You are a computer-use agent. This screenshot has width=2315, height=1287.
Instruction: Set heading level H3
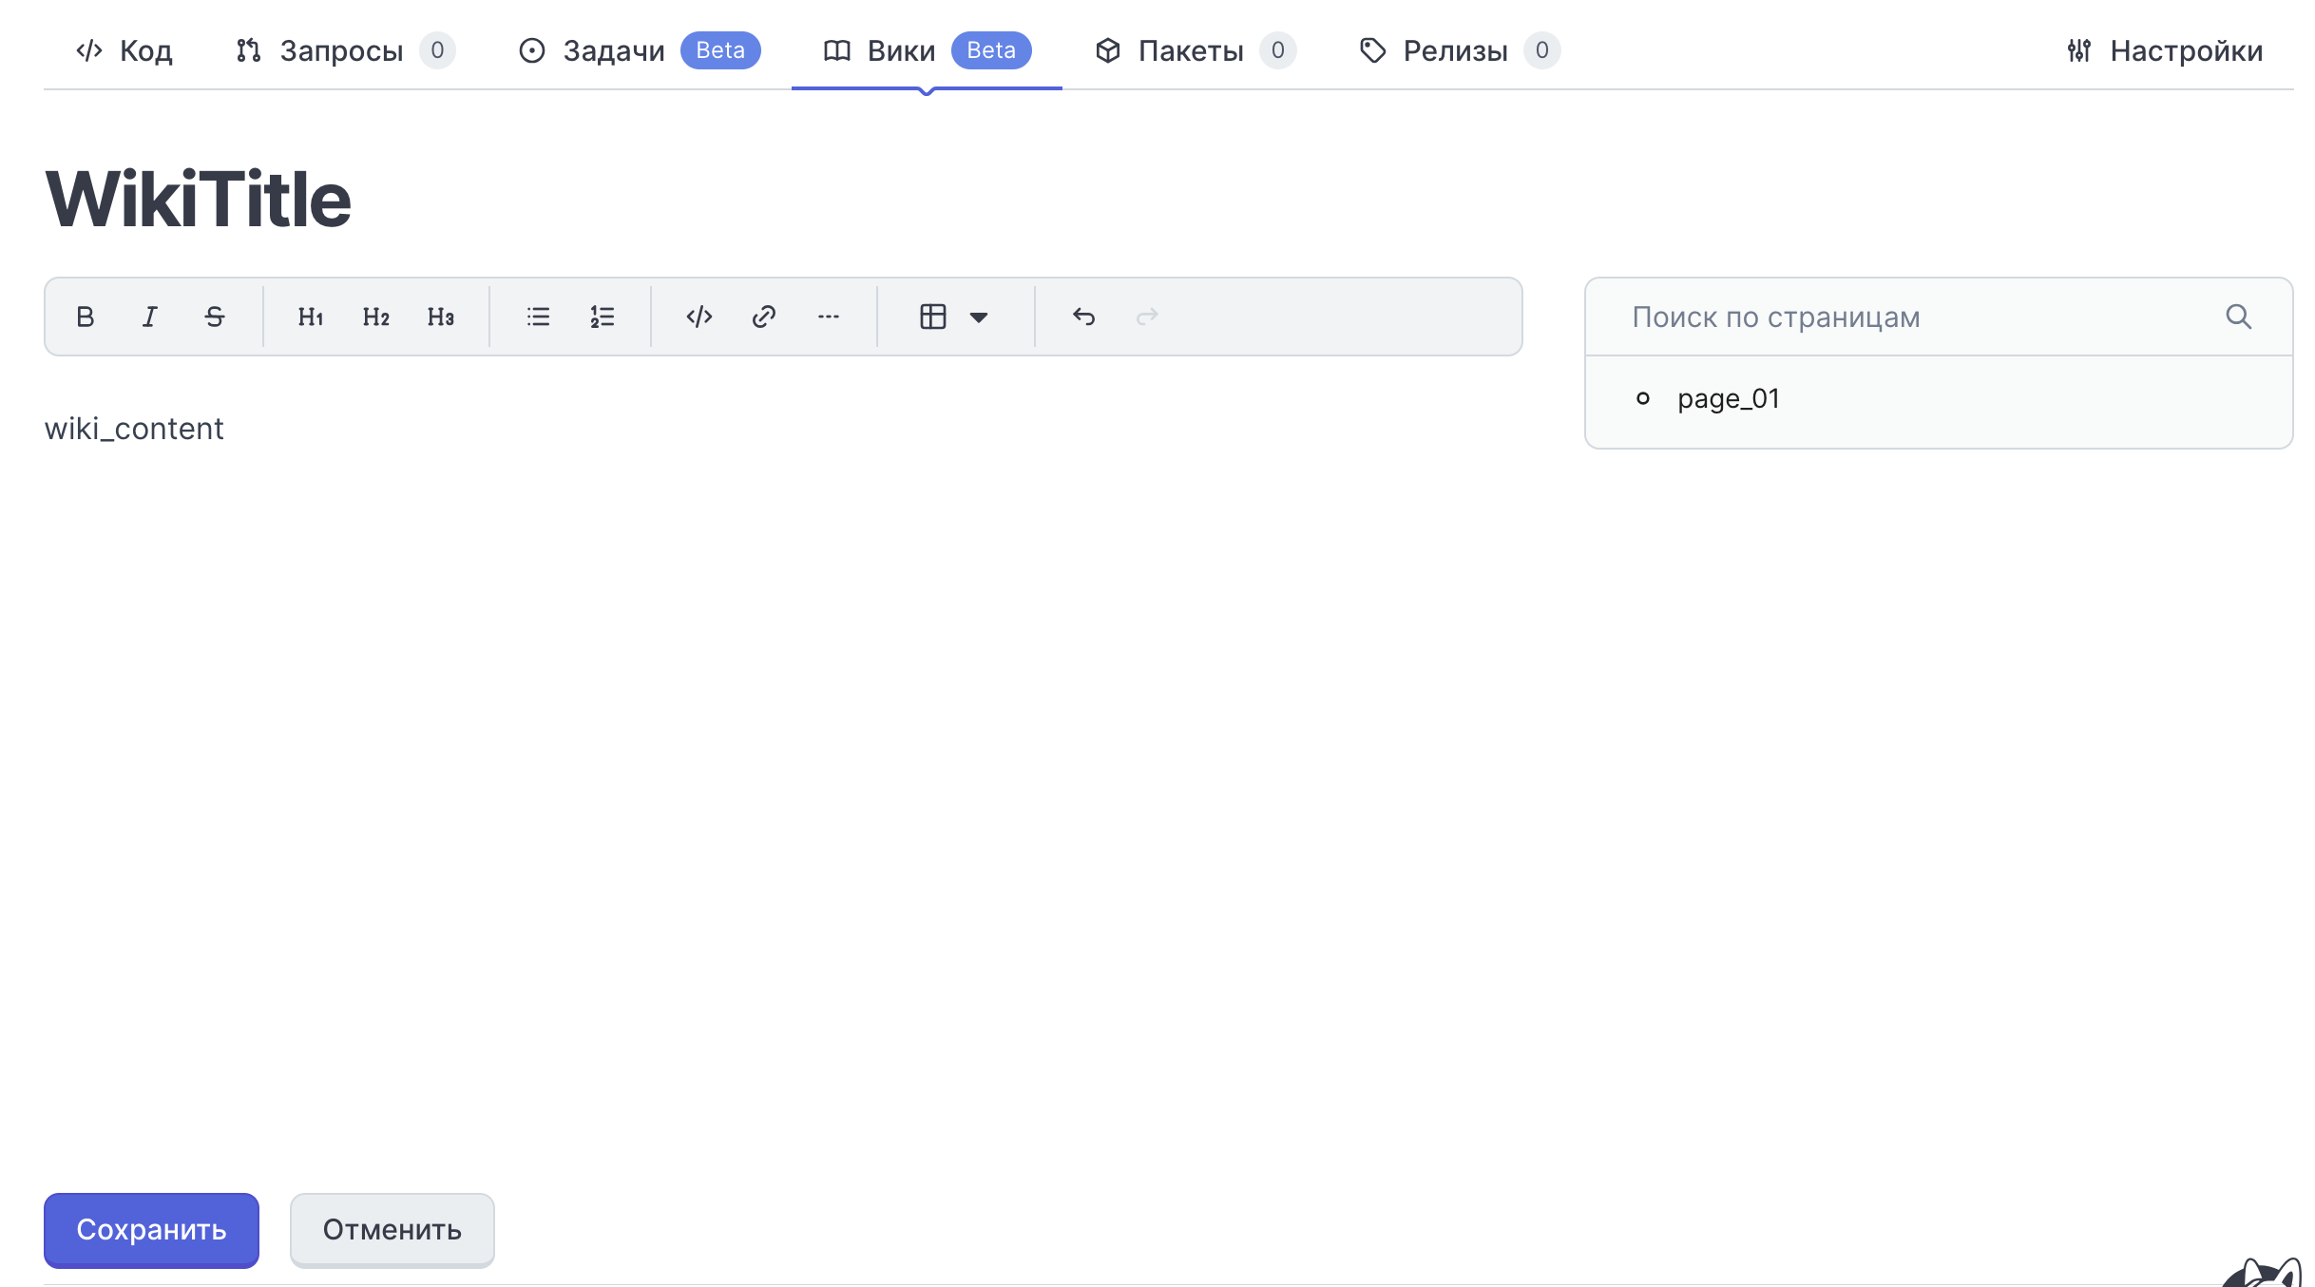click(x=440, y=317)
